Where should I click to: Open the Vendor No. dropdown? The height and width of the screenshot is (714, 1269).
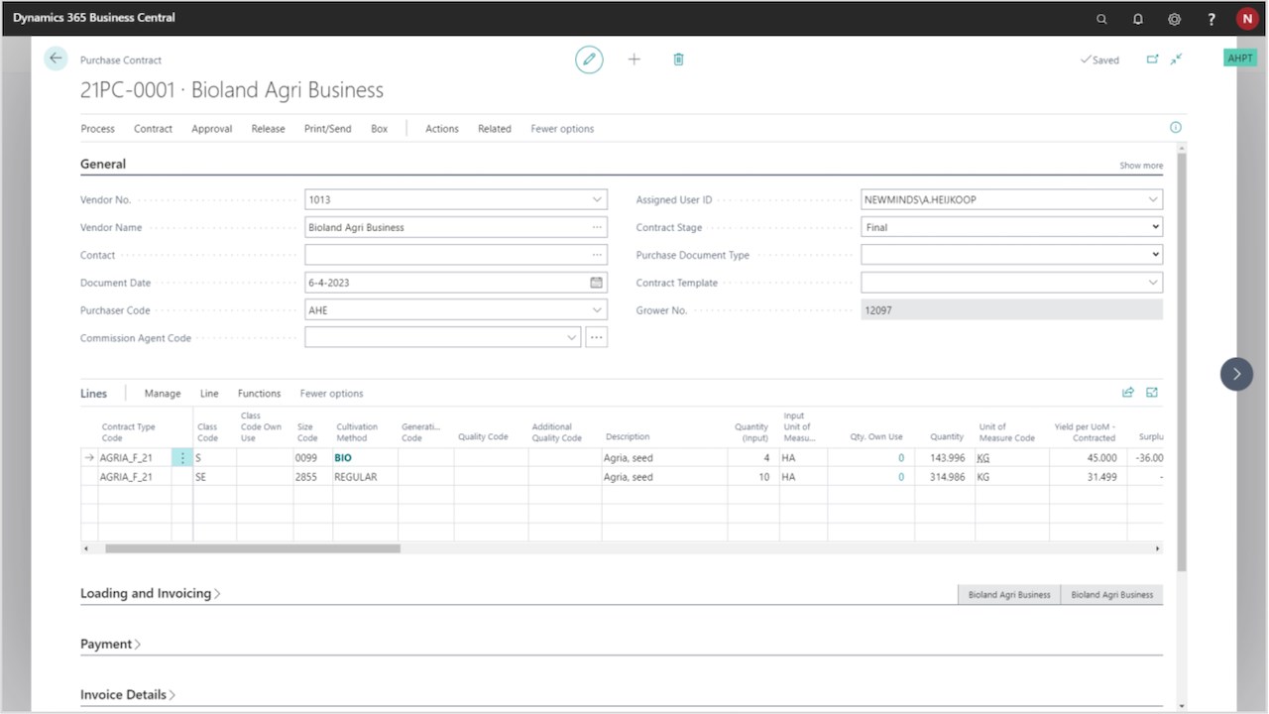pyautogui.click(x=597, y=199)
